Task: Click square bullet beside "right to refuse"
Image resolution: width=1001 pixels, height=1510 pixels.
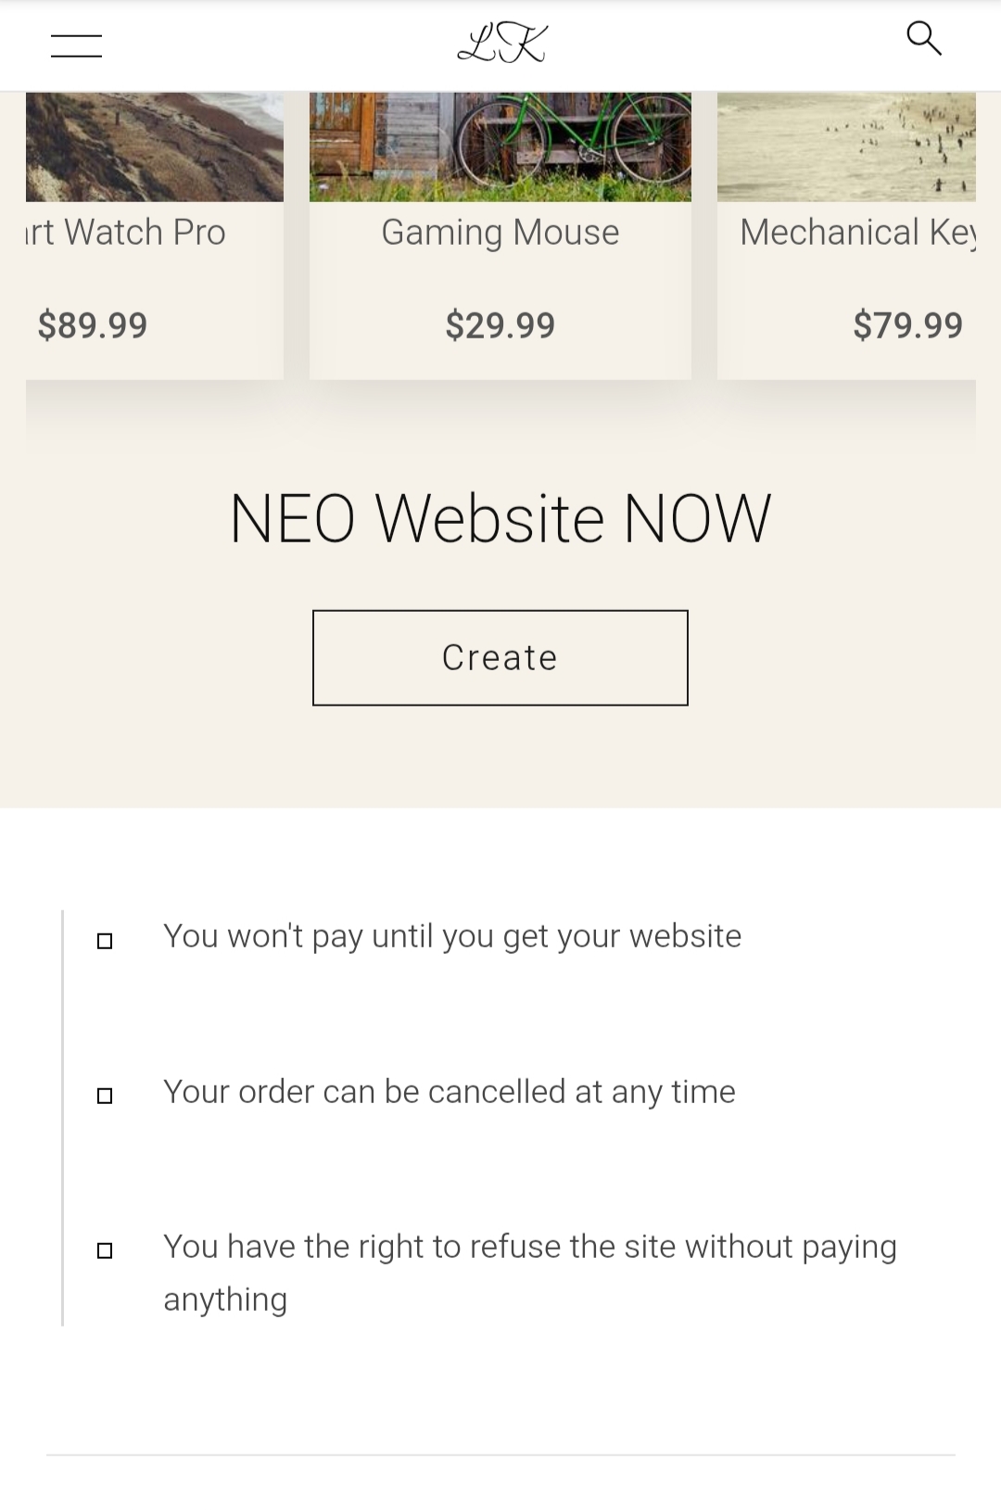Action: pos(105,1250)
